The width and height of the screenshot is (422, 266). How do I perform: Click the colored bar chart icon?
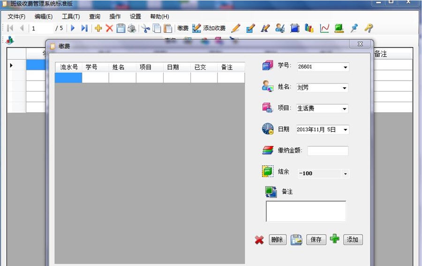coord(309,28)
